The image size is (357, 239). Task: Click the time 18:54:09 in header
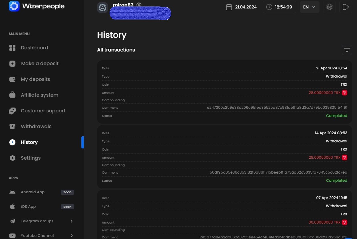coord(283,7)
